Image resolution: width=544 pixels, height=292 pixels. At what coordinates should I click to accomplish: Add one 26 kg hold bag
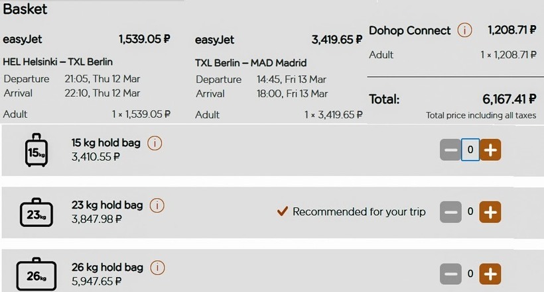pos(490,273)
